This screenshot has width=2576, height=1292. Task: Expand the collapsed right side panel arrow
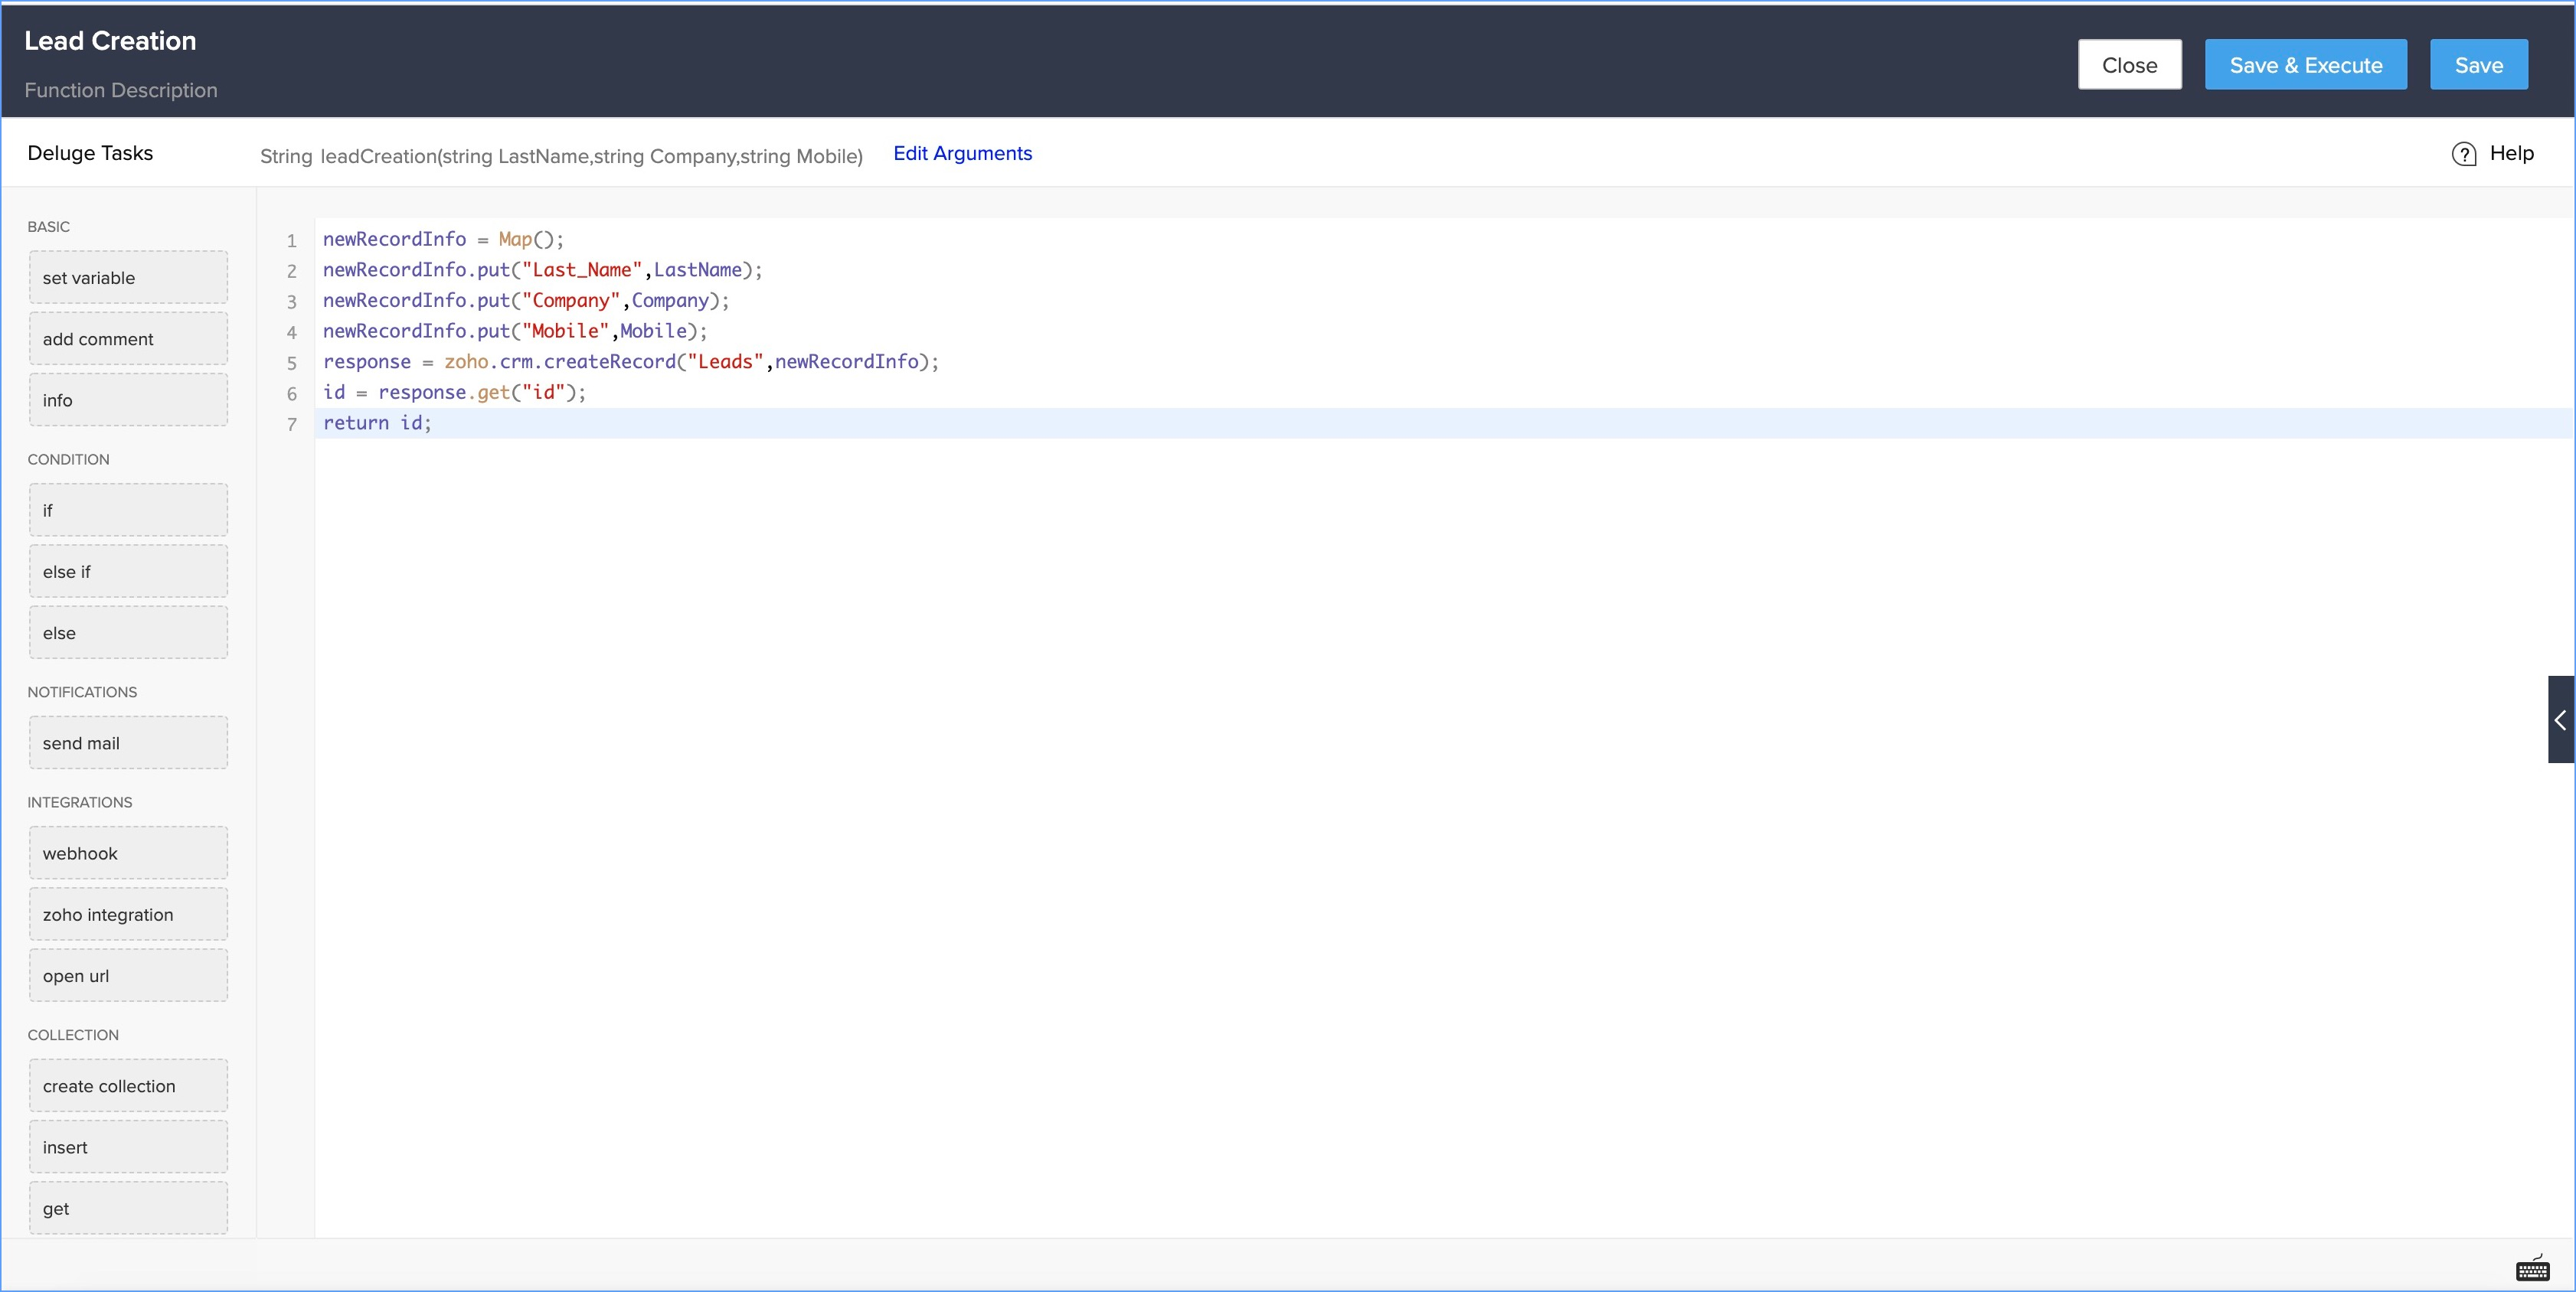(2560, 719)
